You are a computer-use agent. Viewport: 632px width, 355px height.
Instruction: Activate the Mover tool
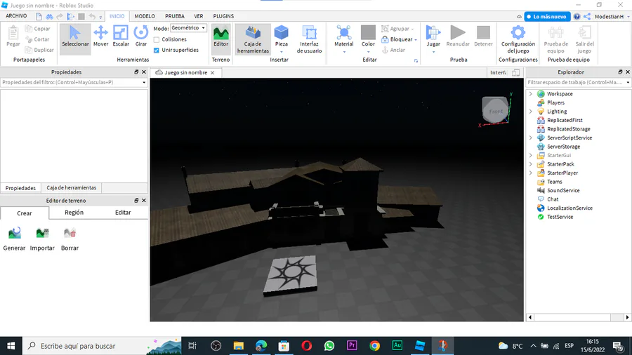tap(100, 36)
